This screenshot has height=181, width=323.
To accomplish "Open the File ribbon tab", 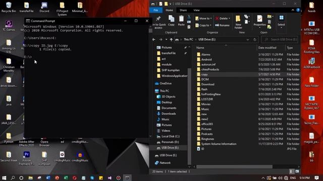I will (156, 10).
